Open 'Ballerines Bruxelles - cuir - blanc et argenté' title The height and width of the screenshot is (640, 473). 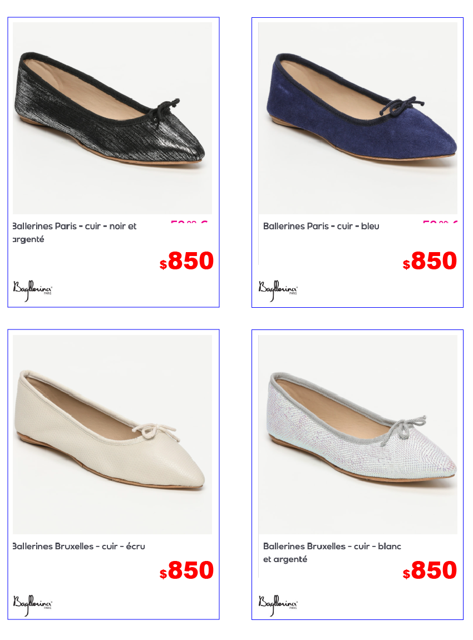(332, 553)
